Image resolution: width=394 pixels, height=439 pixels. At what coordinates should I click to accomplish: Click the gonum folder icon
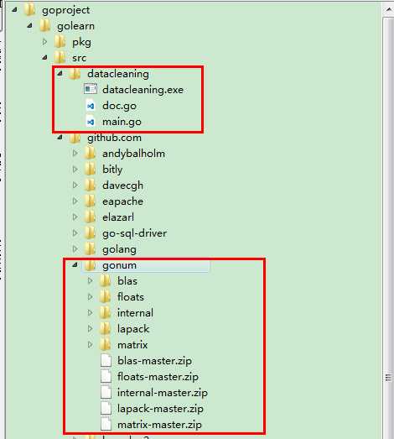(x=90, y=265)
